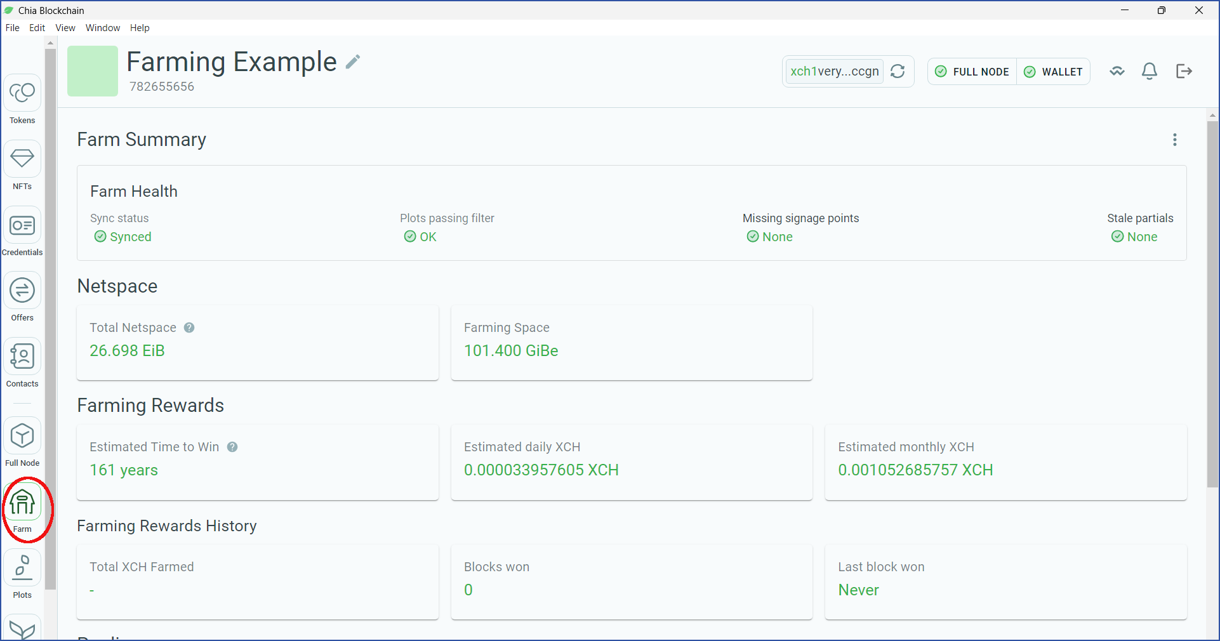Open the Offers section

pos(22,298)
